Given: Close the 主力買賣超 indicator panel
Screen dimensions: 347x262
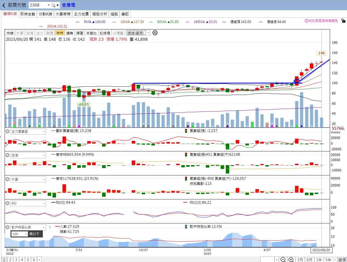Looking at the screenshot, I should pyautogui.click(x=8, y=131).
